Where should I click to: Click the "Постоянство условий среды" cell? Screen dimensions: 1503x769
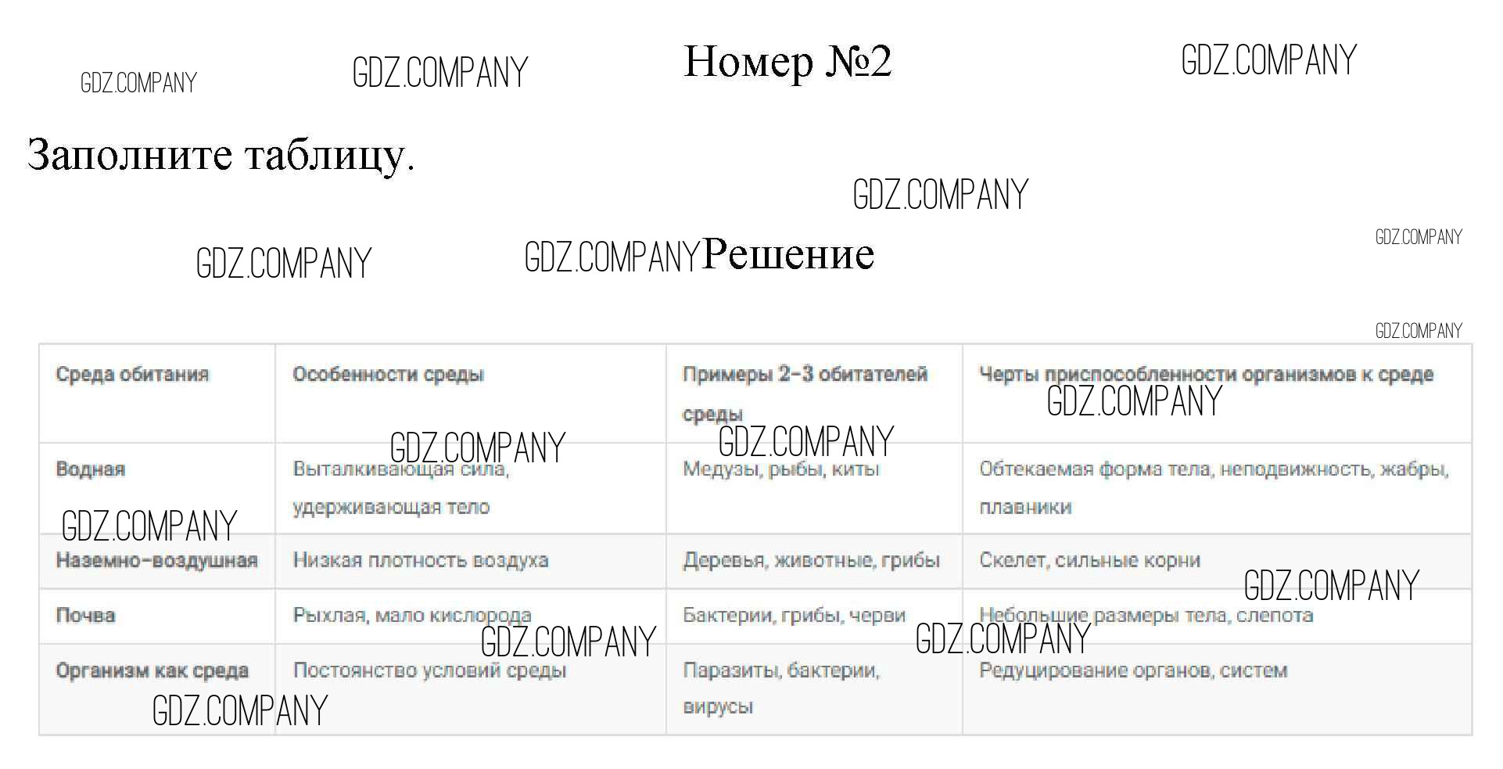(x=429, y=670)
